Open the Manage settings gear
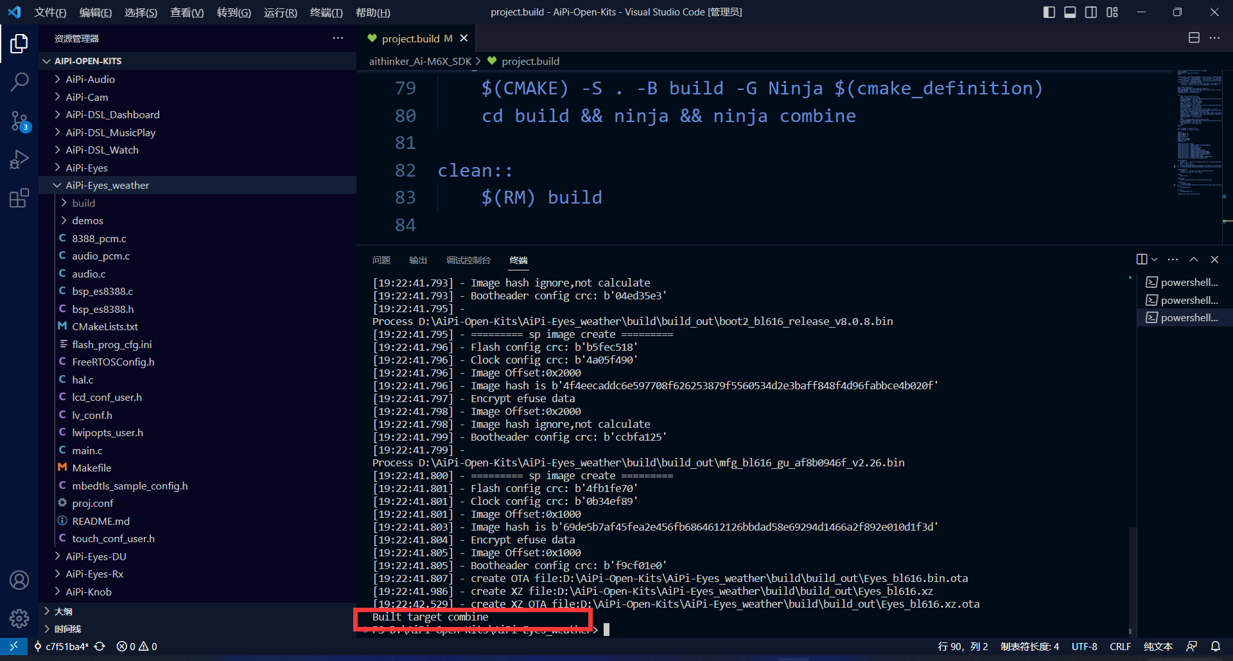Viewport: 1233px width, 661px height. tap(19, 618)
